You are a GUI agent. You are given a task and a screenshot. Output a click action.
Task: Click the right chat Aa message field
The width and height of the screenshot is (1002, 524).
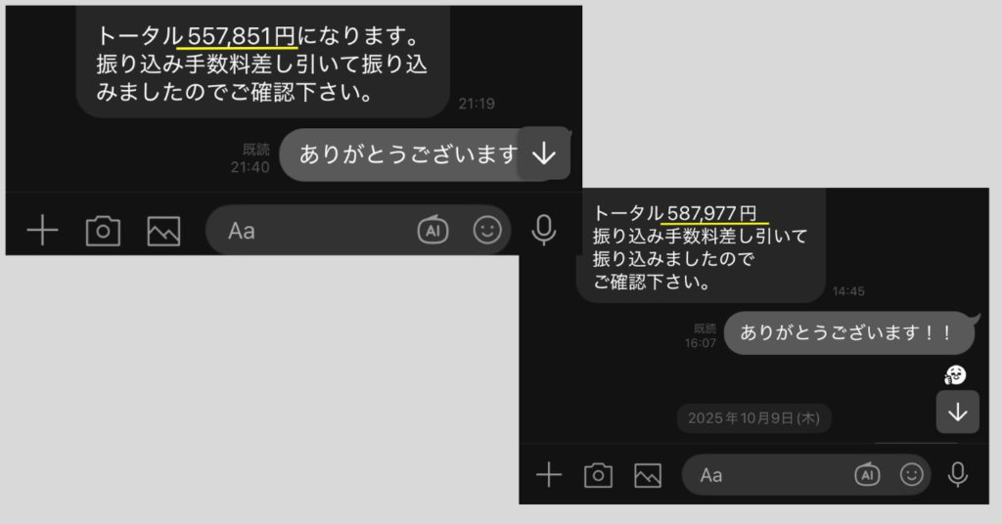click(806, 475)
